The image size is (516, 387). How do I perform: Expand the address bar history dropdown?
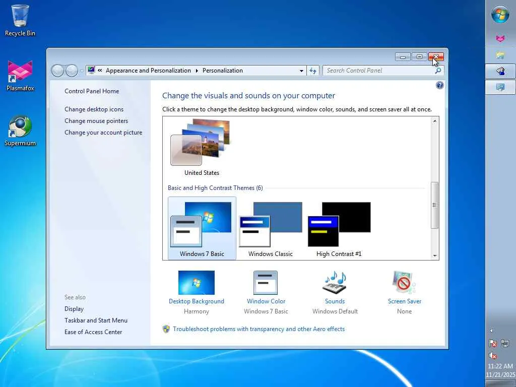(301, 71)
